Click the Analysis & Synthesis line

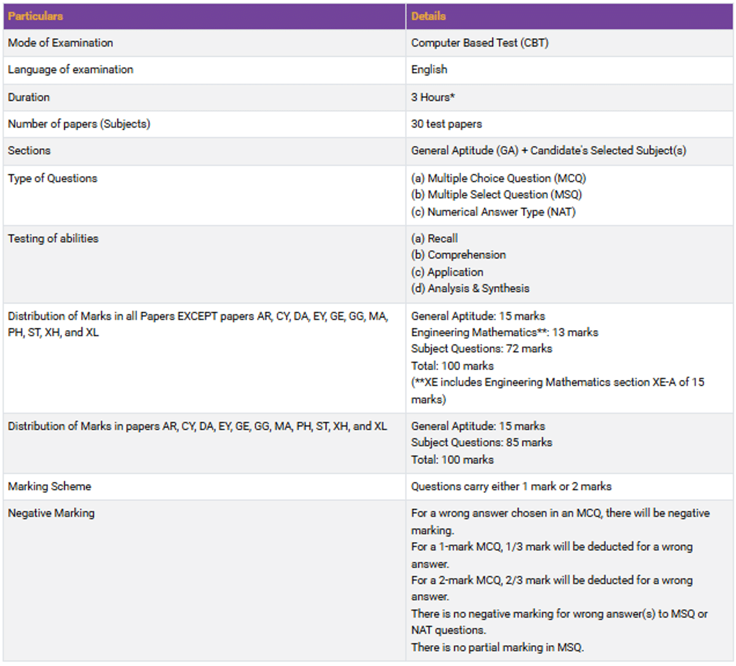[x=470, y=288]
